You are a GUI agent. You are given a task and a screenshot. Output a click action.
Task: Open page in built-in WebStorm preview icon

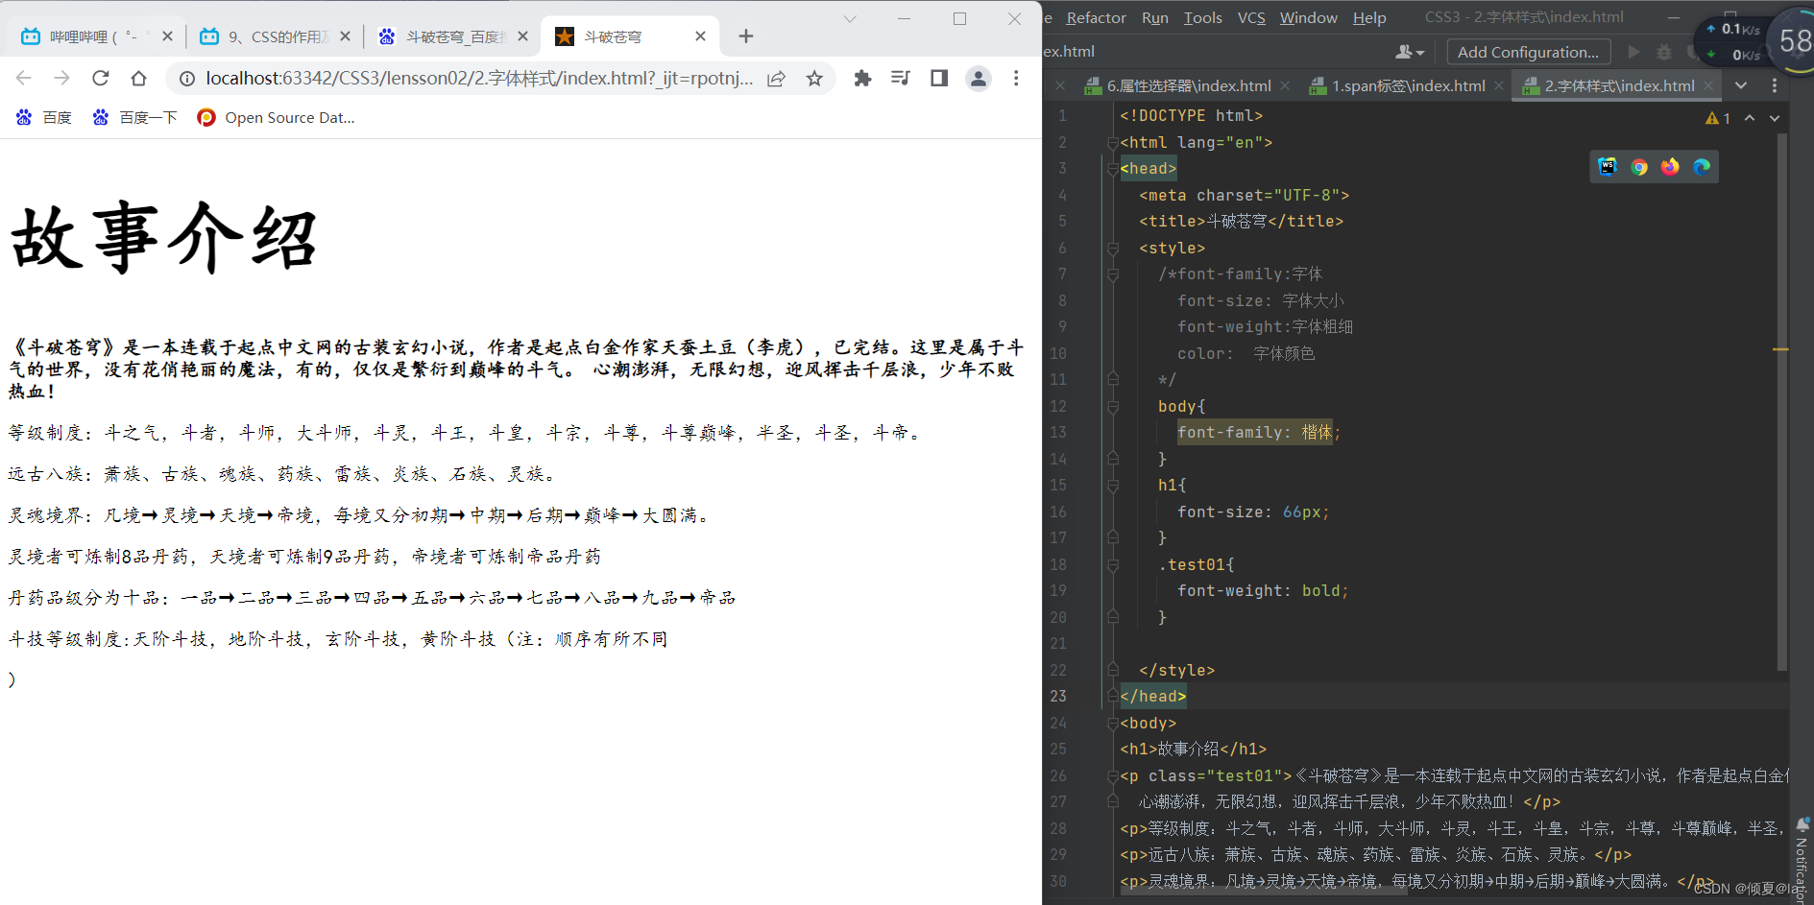point(1608,167)
